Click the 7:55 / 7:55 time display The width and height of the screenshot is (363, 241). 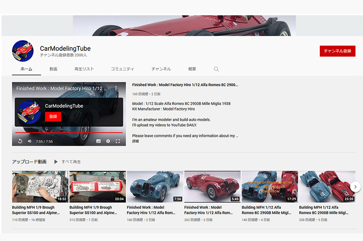44,141
